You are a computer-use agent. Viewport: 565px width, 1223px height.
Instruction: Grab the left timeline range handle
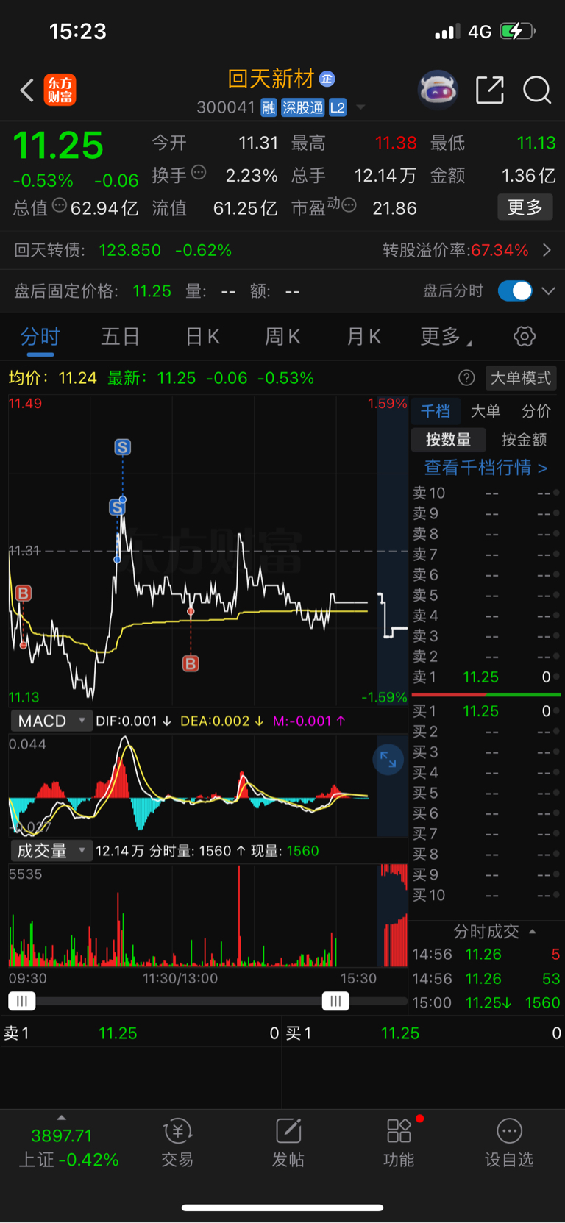(22, 1001)
